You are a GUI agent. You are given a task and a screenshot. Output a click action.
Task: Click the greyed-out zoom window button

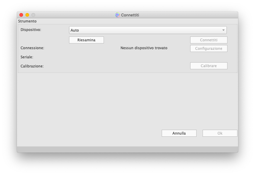33,15
